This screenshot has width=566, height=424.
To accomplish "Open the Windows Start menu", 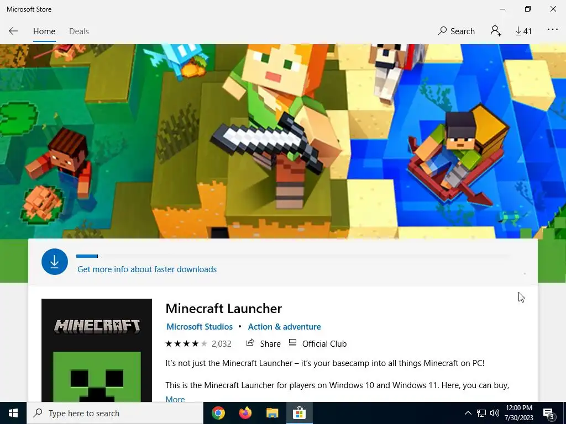I will (13, 413).
